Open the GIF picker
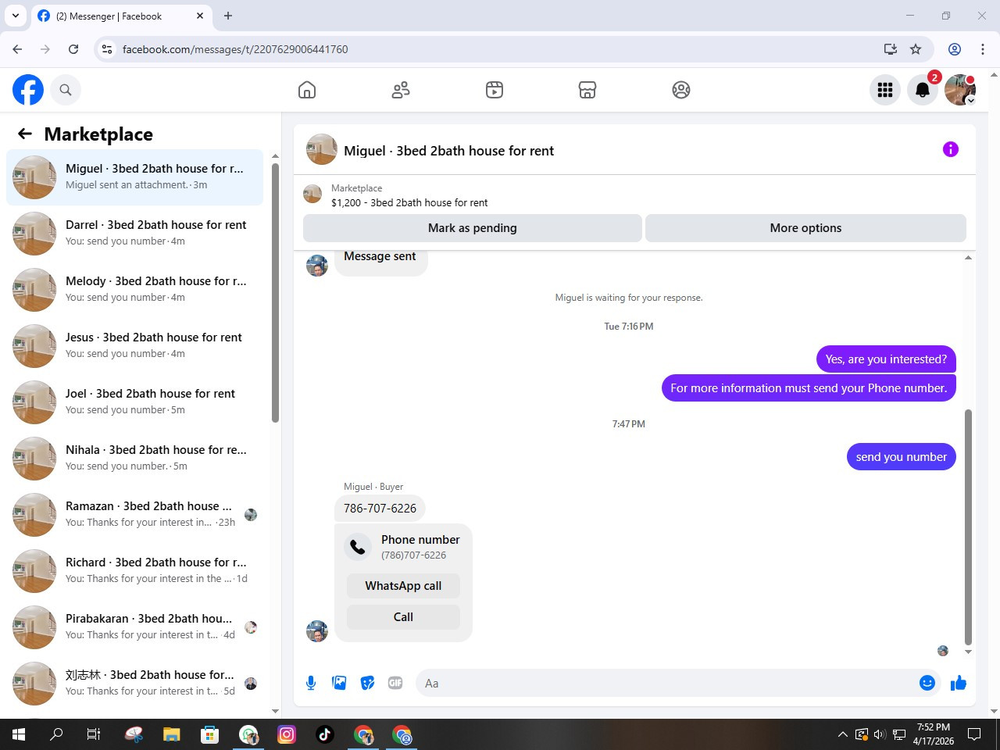1000x750 pixels. [x=395, y=683]
